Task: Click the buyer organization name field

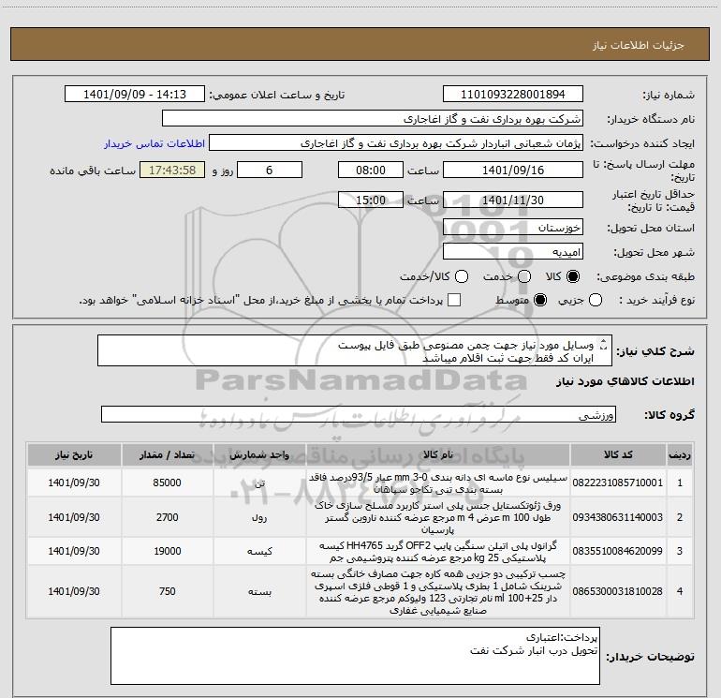Action: [373, 119]
